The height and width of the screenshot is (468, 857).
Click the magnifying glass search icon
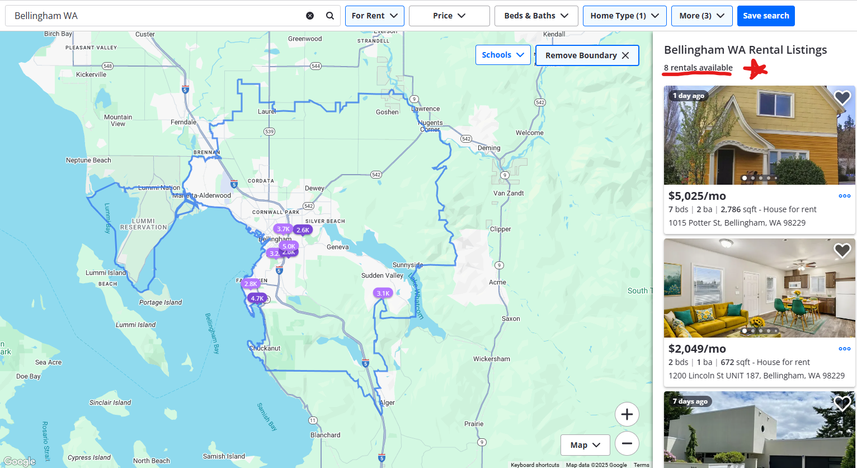coord(330,16)
